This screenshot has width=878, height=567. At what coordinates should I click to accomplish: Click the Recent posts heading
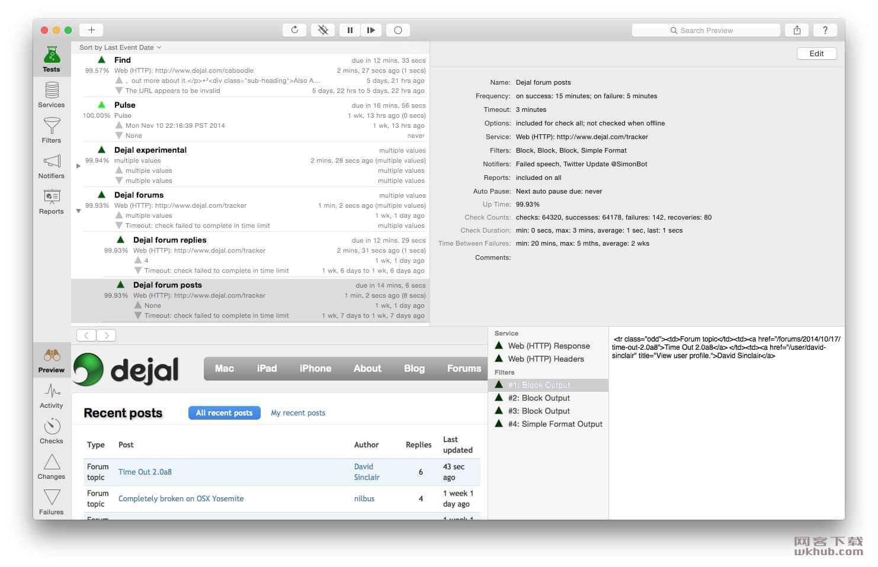tap(123, 413)
